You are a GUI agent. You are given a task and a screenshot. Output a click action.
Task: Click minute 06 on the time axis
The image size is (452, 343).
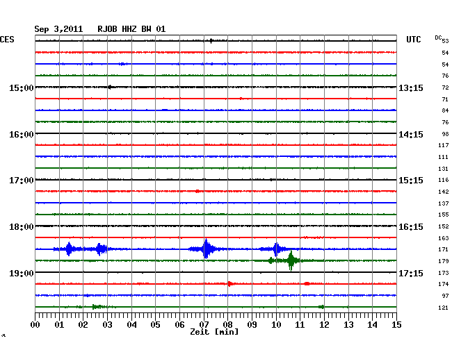179,325
